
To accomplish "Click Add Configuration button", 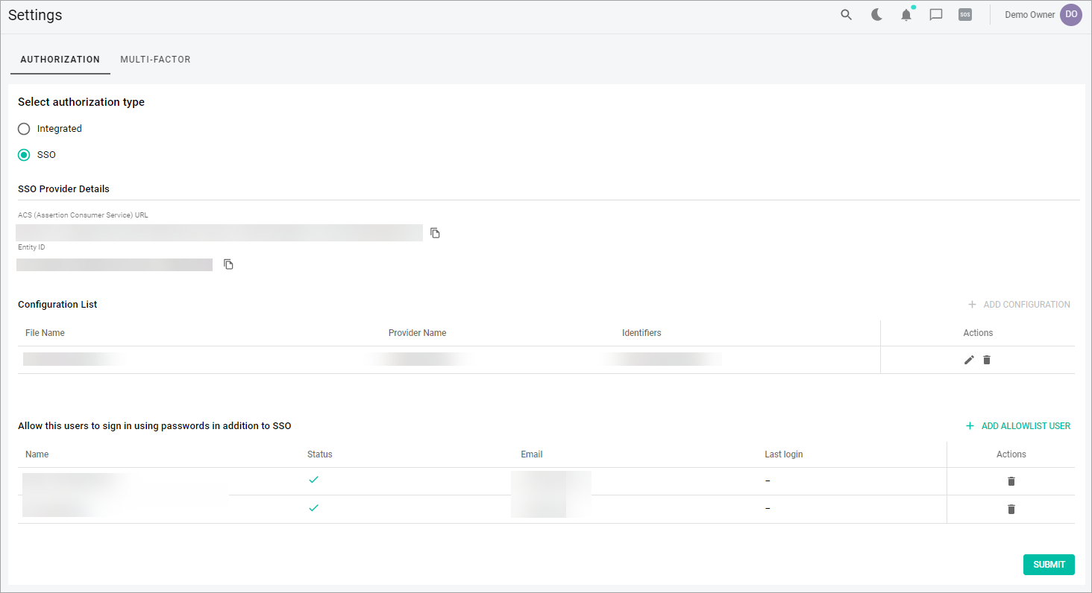I will [x=1019, y=305].
